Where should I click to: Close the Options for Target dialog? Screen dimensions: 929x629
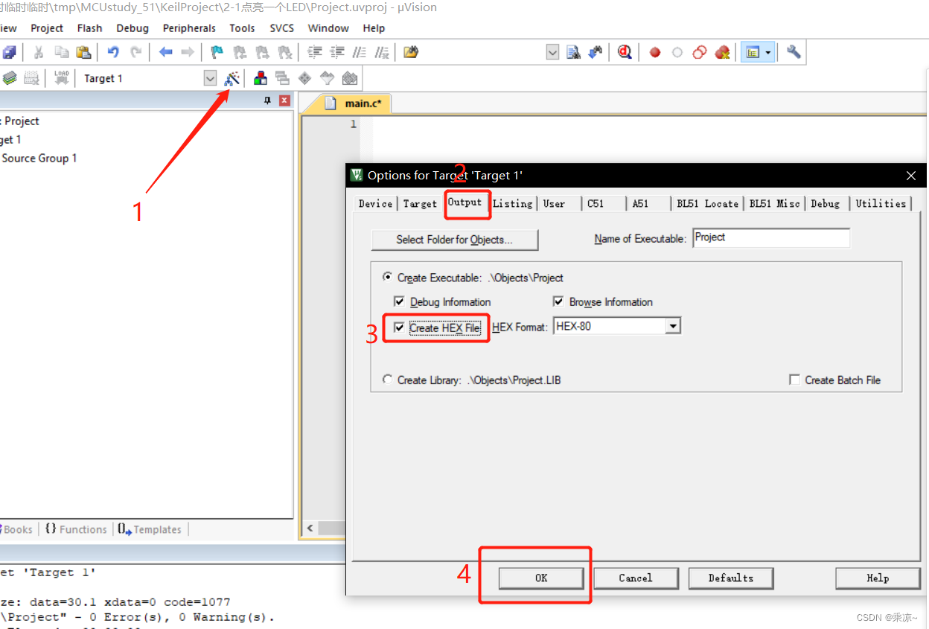point(911,176)
